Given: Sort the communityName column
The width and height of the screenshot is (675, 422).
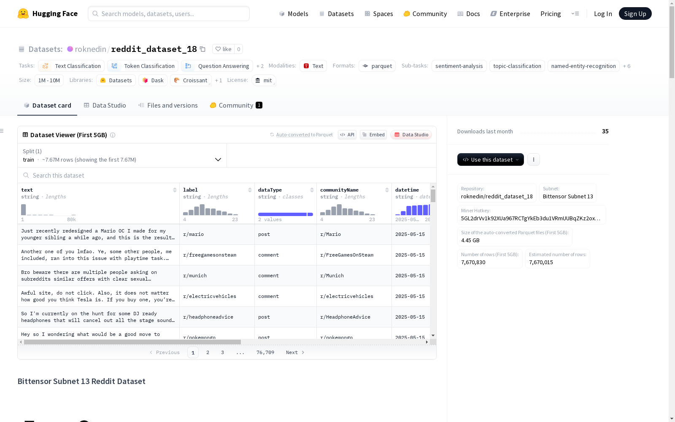Looking at the screenshot, I should click(387, 190).
